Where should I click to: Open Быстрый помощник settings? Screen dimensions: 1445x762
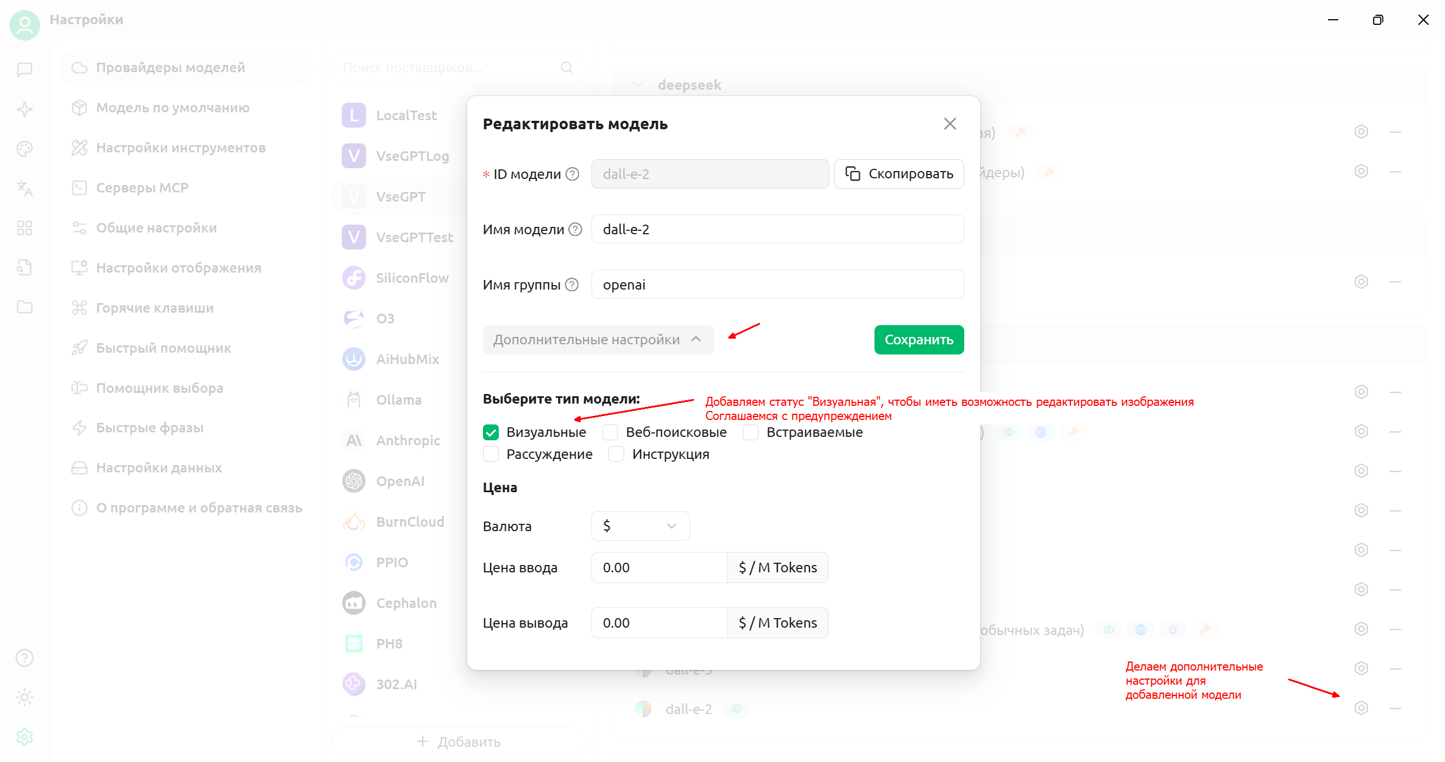point(186,349)
